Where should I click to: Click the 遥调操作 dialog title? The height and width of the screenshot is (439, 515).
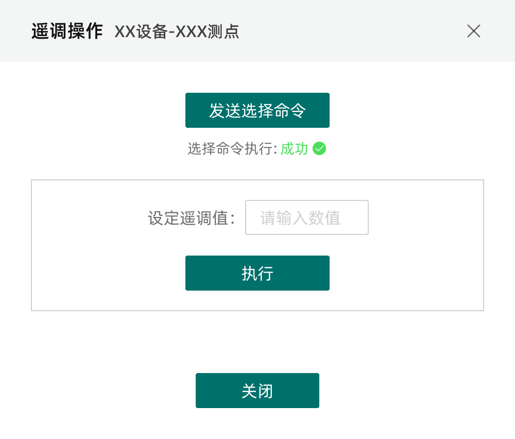67,31
